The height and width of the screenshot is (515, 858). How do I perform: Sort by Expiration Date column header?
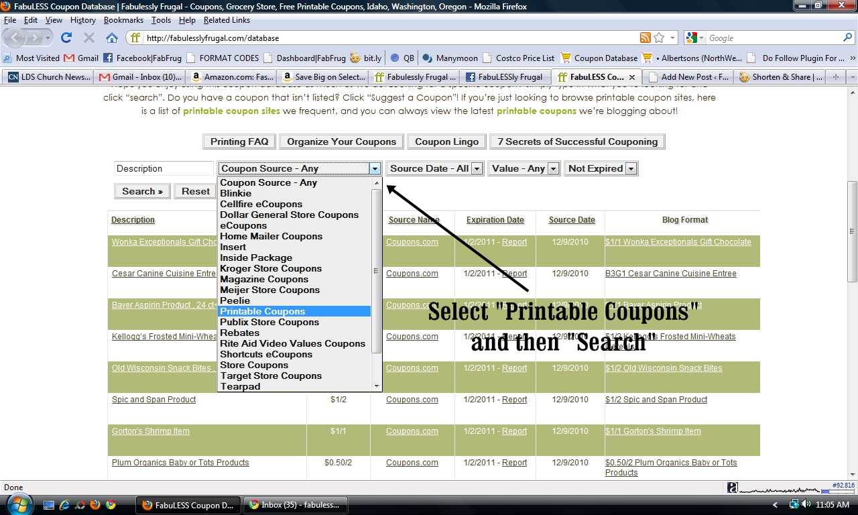(x=495, y=220)
